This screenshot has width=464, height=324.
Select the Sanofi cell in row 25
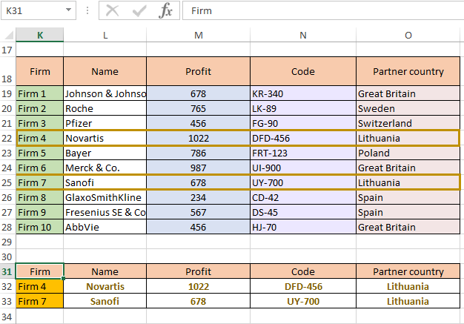pyautogui.click(x=105, y=182)
